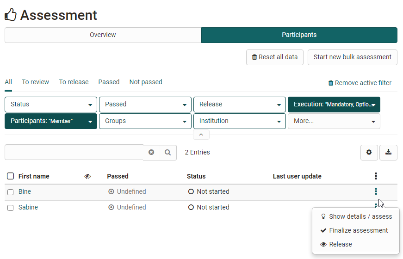Open the three-dot actions menu for Bine
This screenshot has height=259, width=403.
coord(376,191)
